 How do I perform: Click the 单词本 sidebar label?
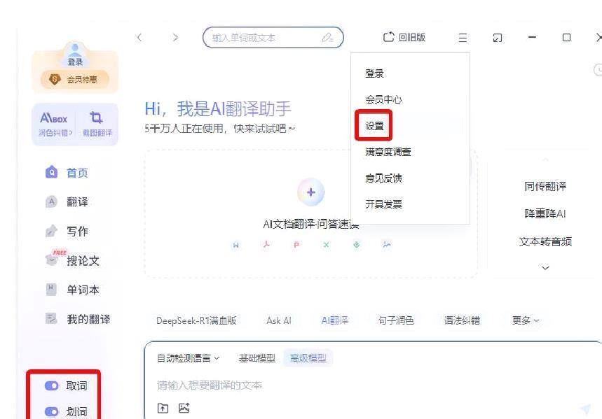(83, 290)
